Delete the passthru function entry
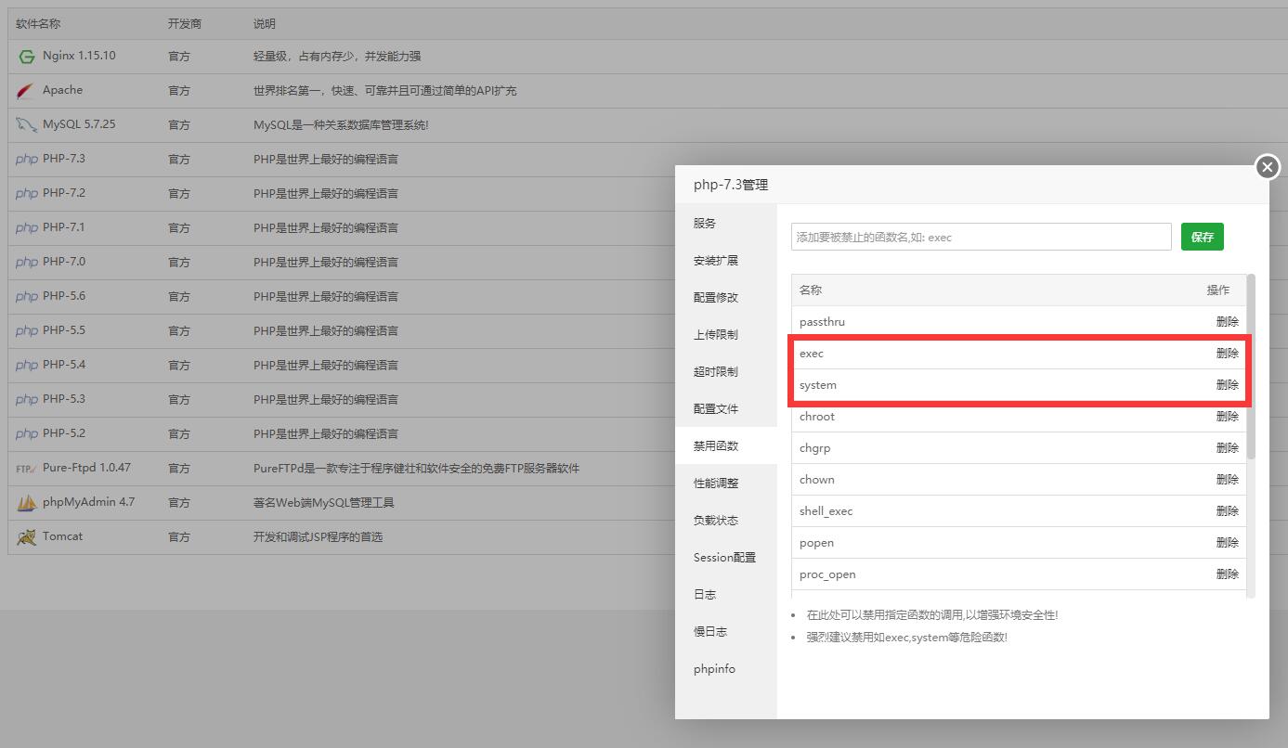Viewport: 1288px width, 748px height. [1228, 322]
